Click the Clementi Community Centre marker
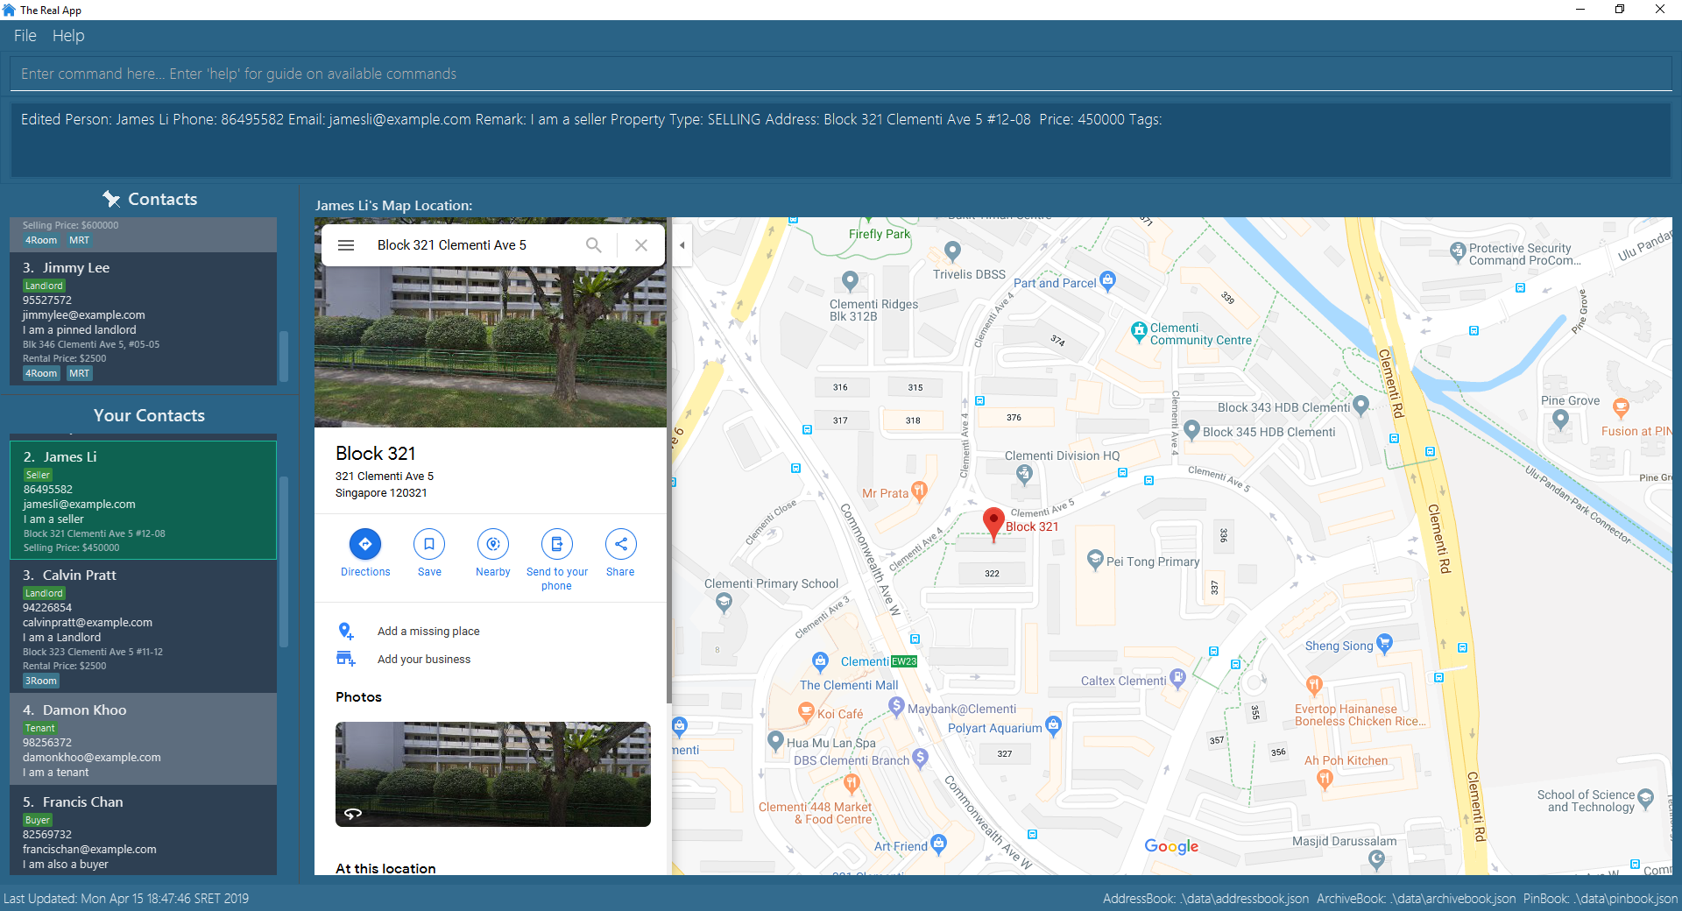This screenshot has width=1682, height=911. point(1139,331)
